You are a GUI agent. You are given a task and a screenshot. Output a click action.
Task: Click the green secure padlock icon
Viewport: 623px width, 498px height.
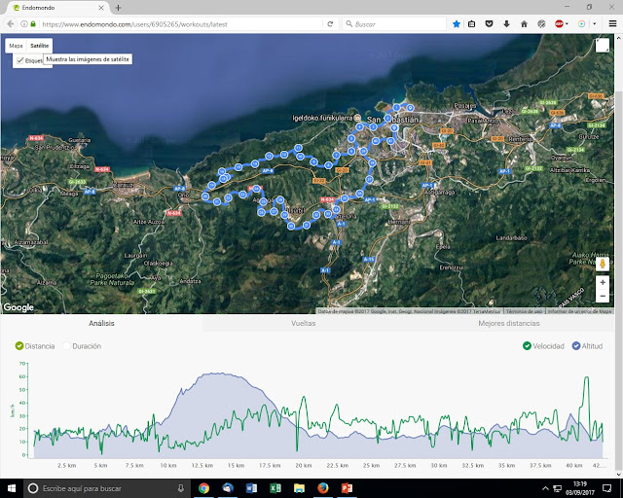[x=33, y=24]
